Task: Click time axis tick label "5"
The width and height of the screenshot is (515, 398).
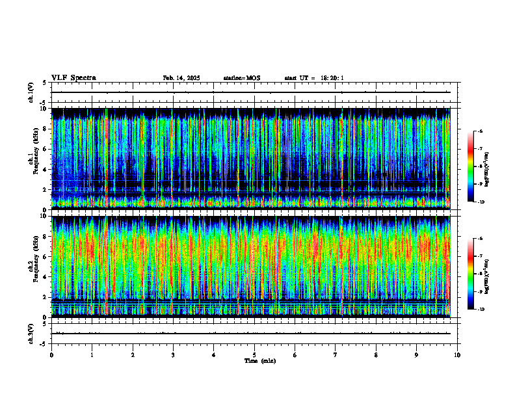Action: point(254,355)
